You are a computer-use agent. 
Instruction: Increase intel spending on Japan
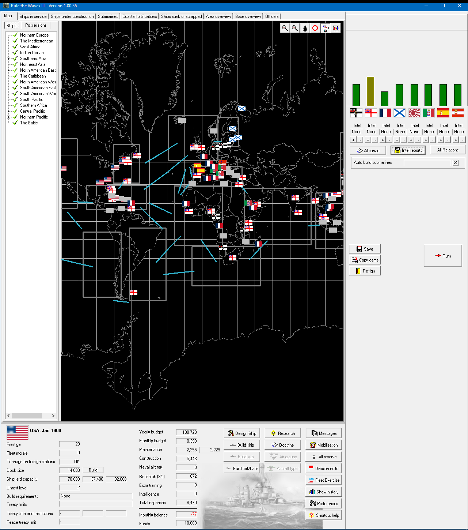click(x=411, y=140)
